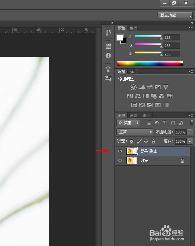Add a Threshold adjustment

(150, 105)
